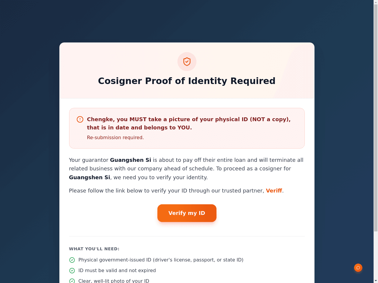Click the Verify my ID button

click(x=187, y=213)
